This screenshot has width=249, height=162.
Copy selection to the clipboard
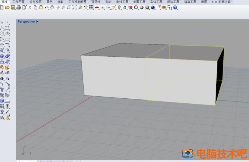point(35,8)
